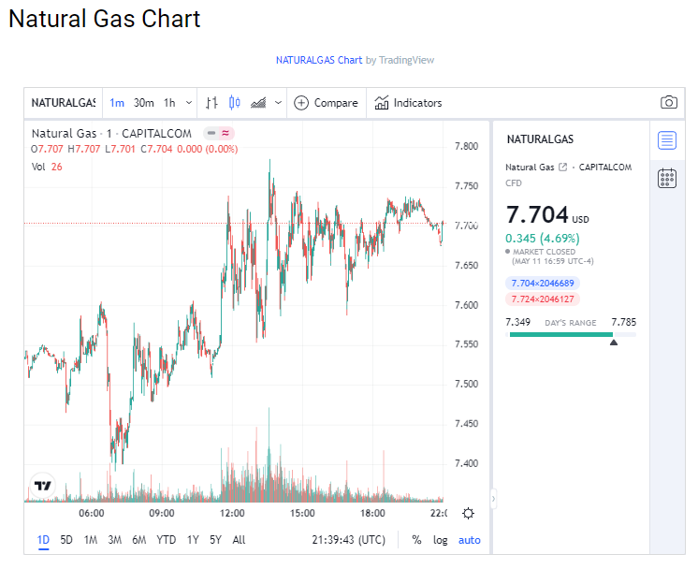Toggle percent scale mode
Viewport: 698px width, 569px height.
(416, 540)
